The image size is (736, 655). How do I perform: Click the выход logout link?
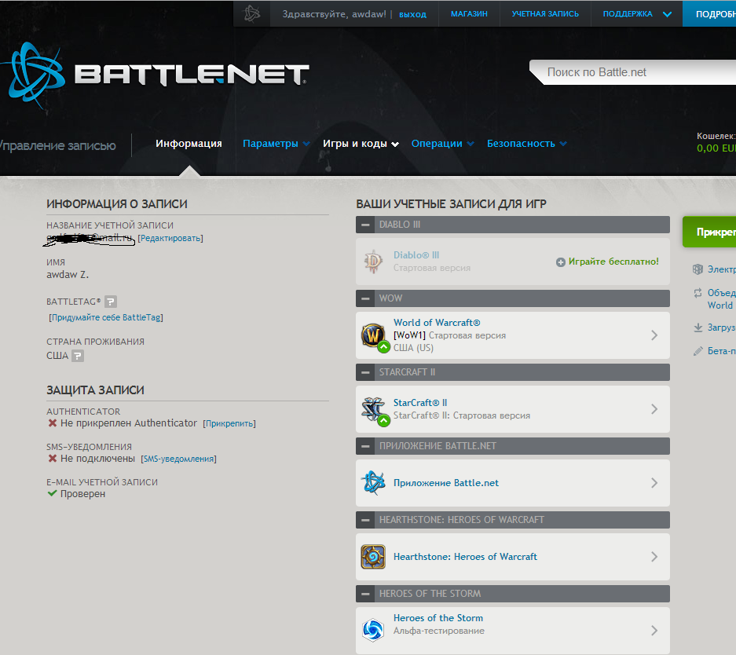(x=412, y=14)
